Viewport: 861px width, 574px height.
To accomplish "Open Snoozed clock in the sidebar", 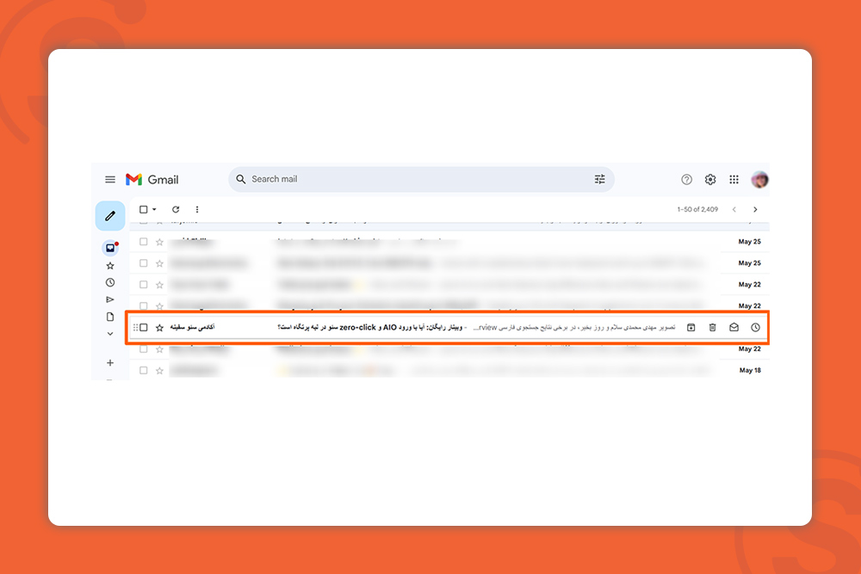I will pyautogui.click(x=110, y=282).
